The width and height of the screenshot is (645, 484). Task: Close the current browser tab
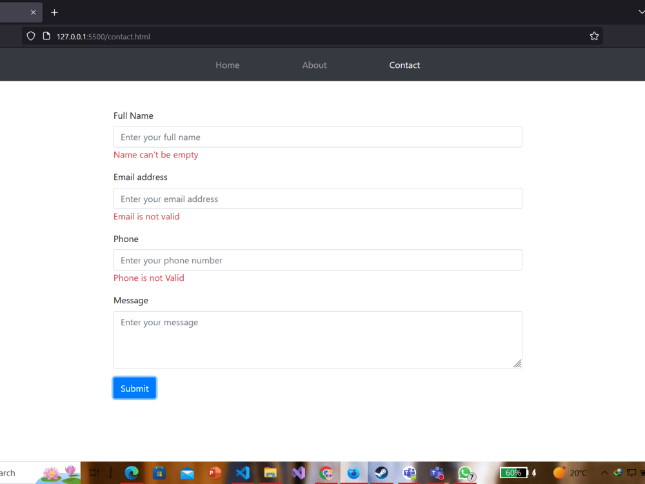coord(34,12)
